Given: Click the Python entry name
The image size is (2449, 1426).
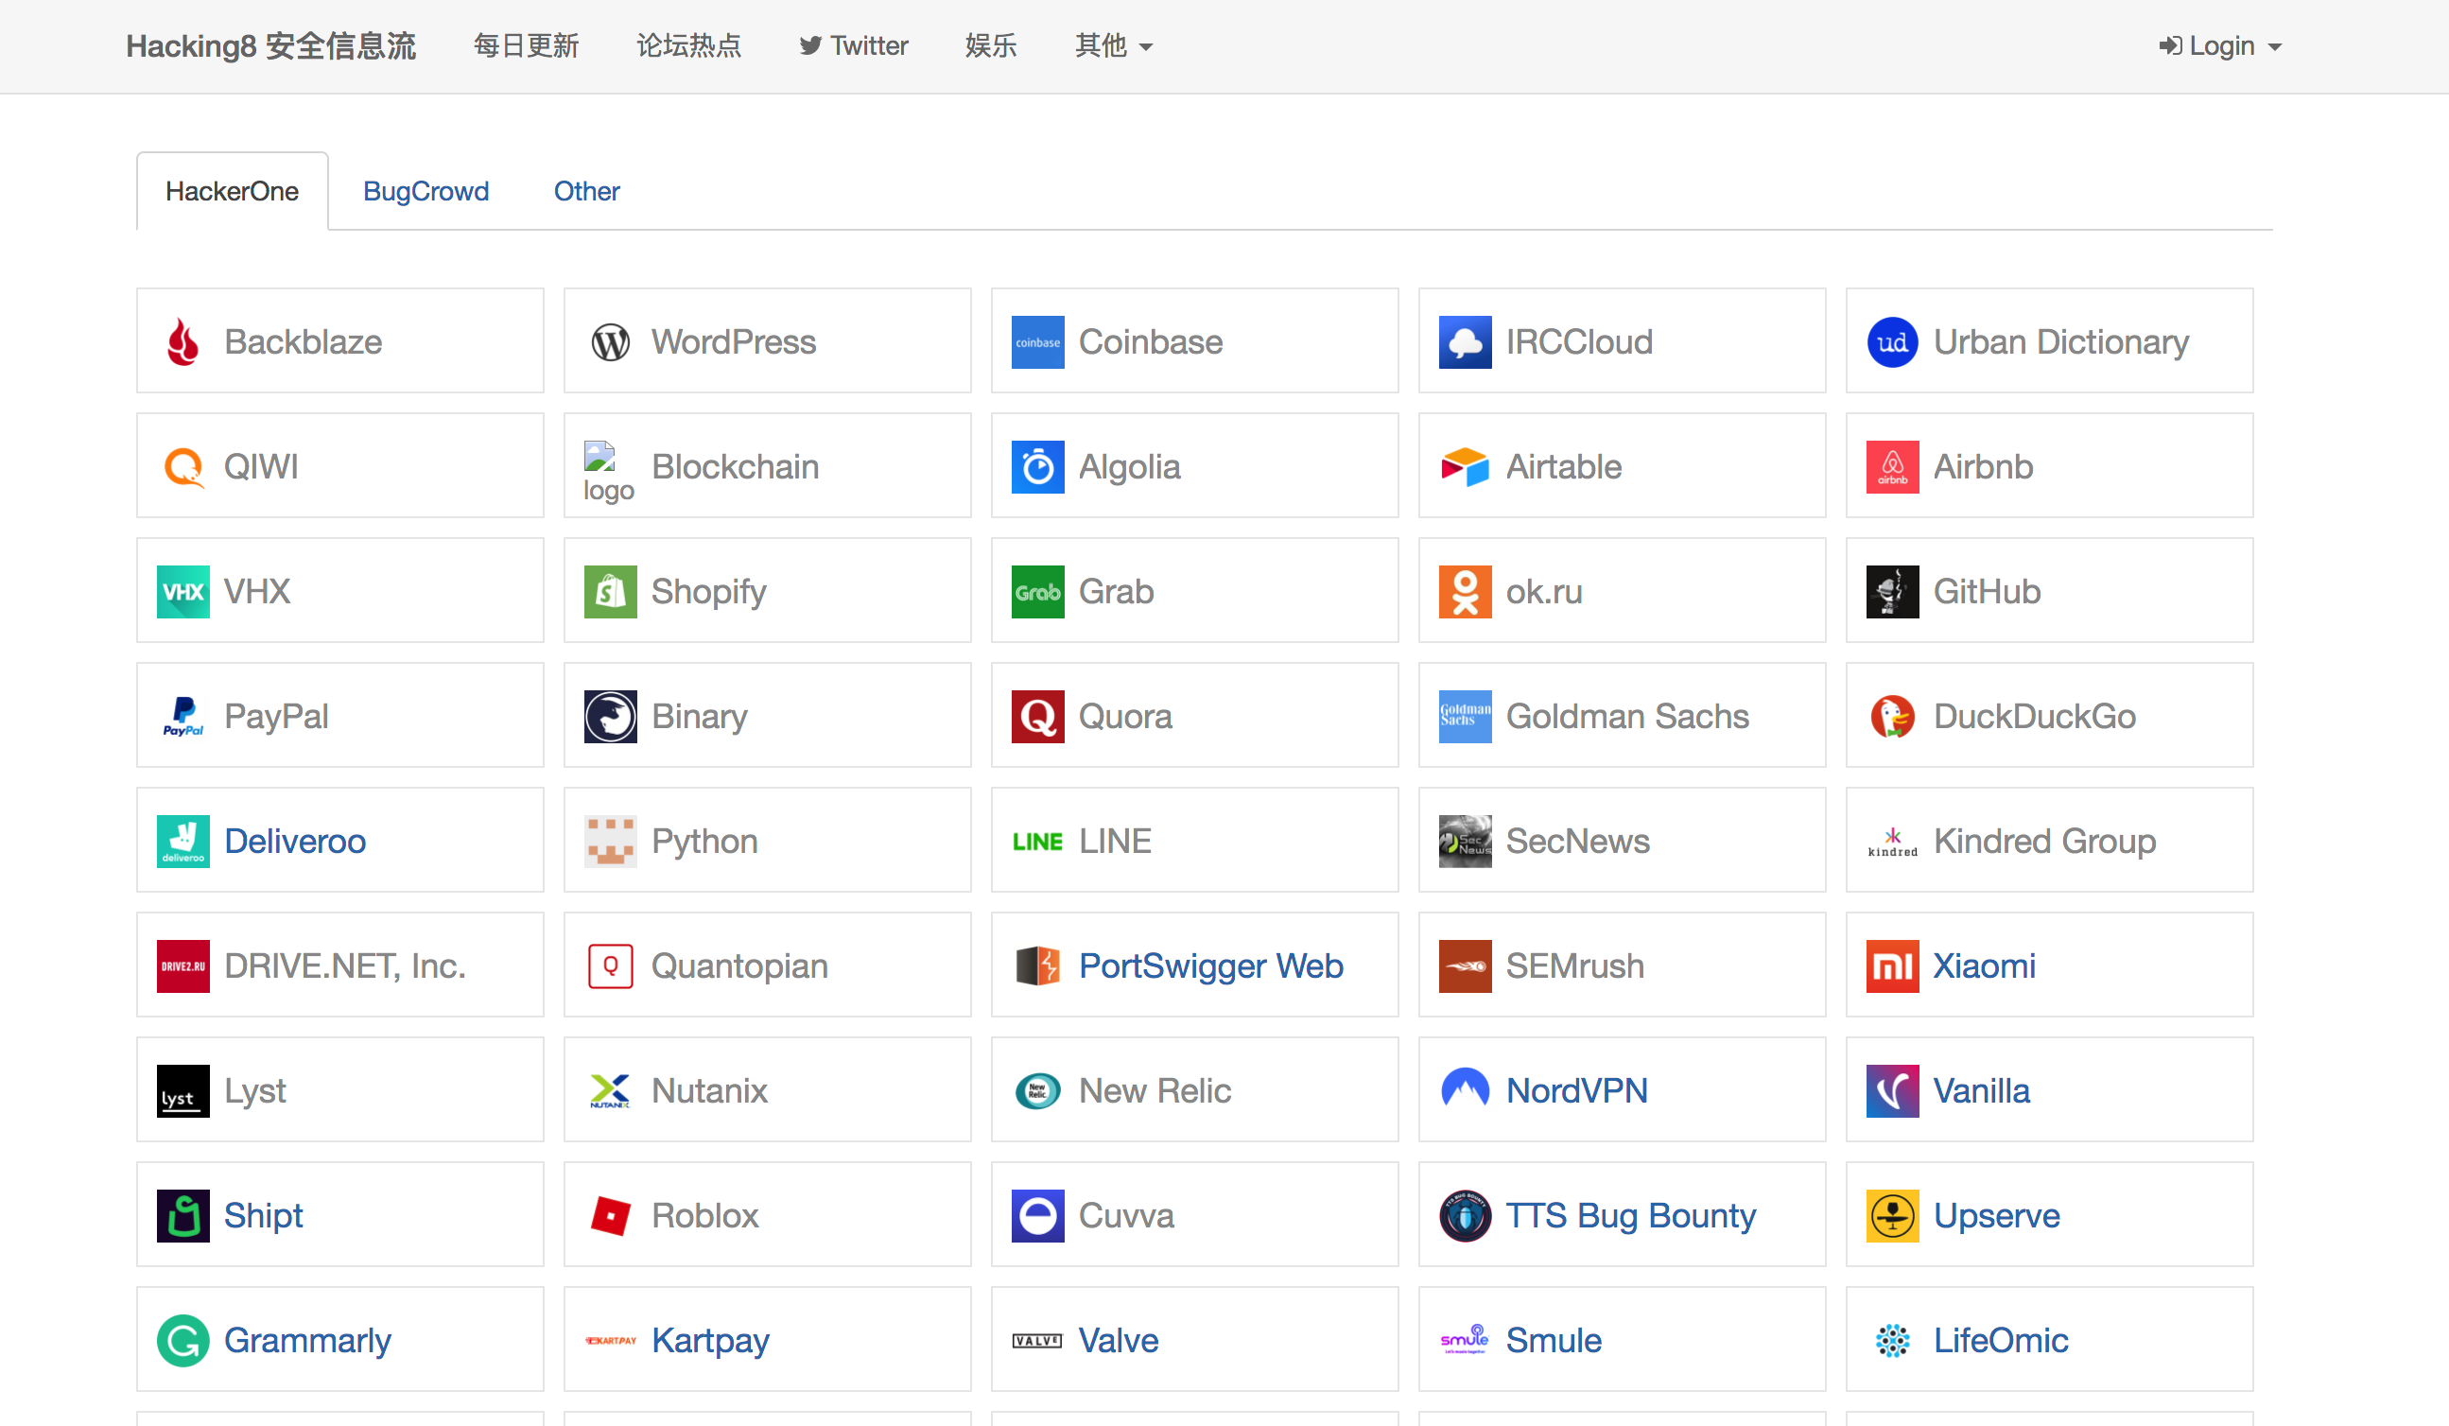Looking at the screenshot, I should point(704,842).
